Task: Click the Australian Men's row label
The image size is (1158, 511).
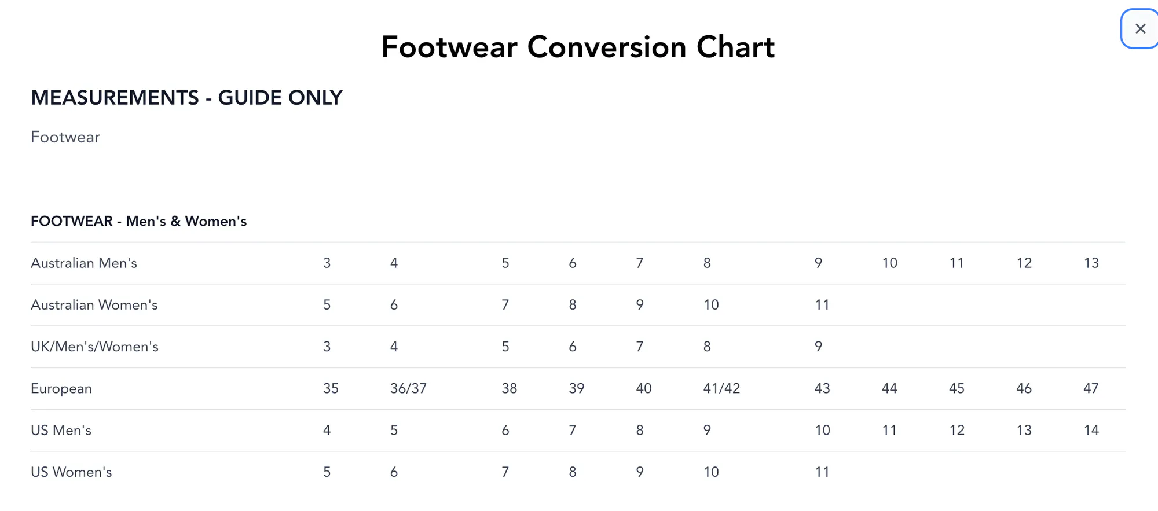Action: coord(84,263)
